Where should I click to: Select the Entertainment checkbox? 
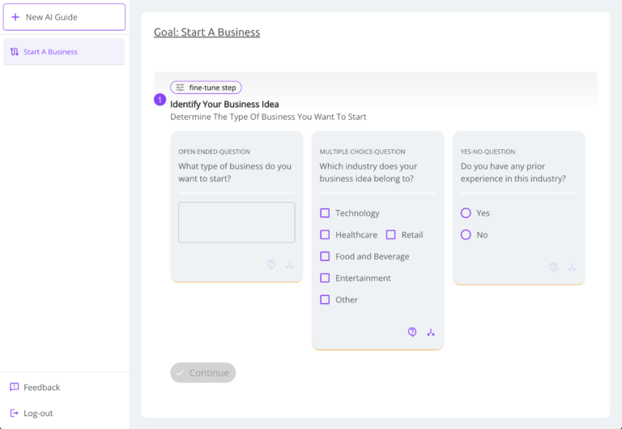coord(325,278)
